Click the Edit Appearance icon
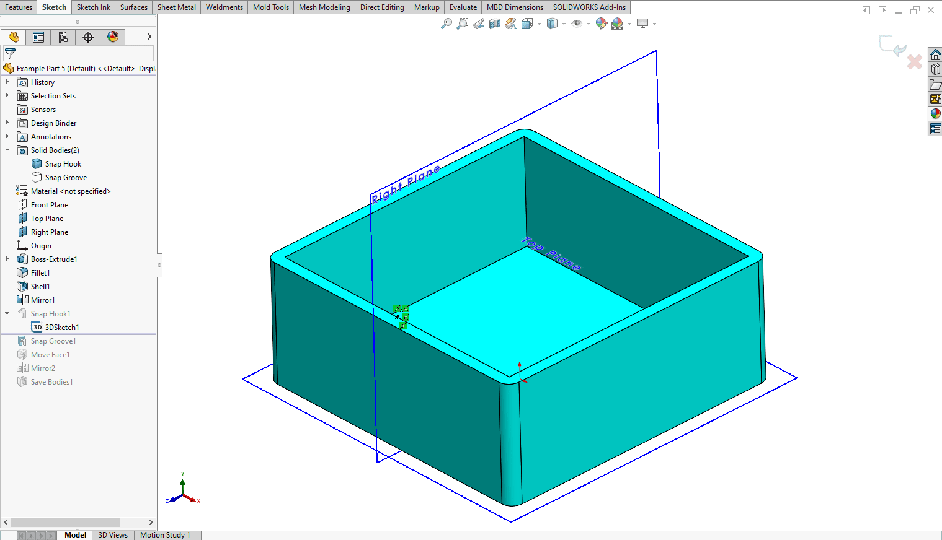 pyautogui.click(x=601, y=24)
